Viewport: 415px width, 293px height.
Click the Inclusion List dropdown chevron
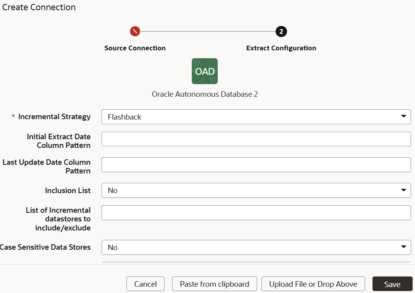point(404,190)
